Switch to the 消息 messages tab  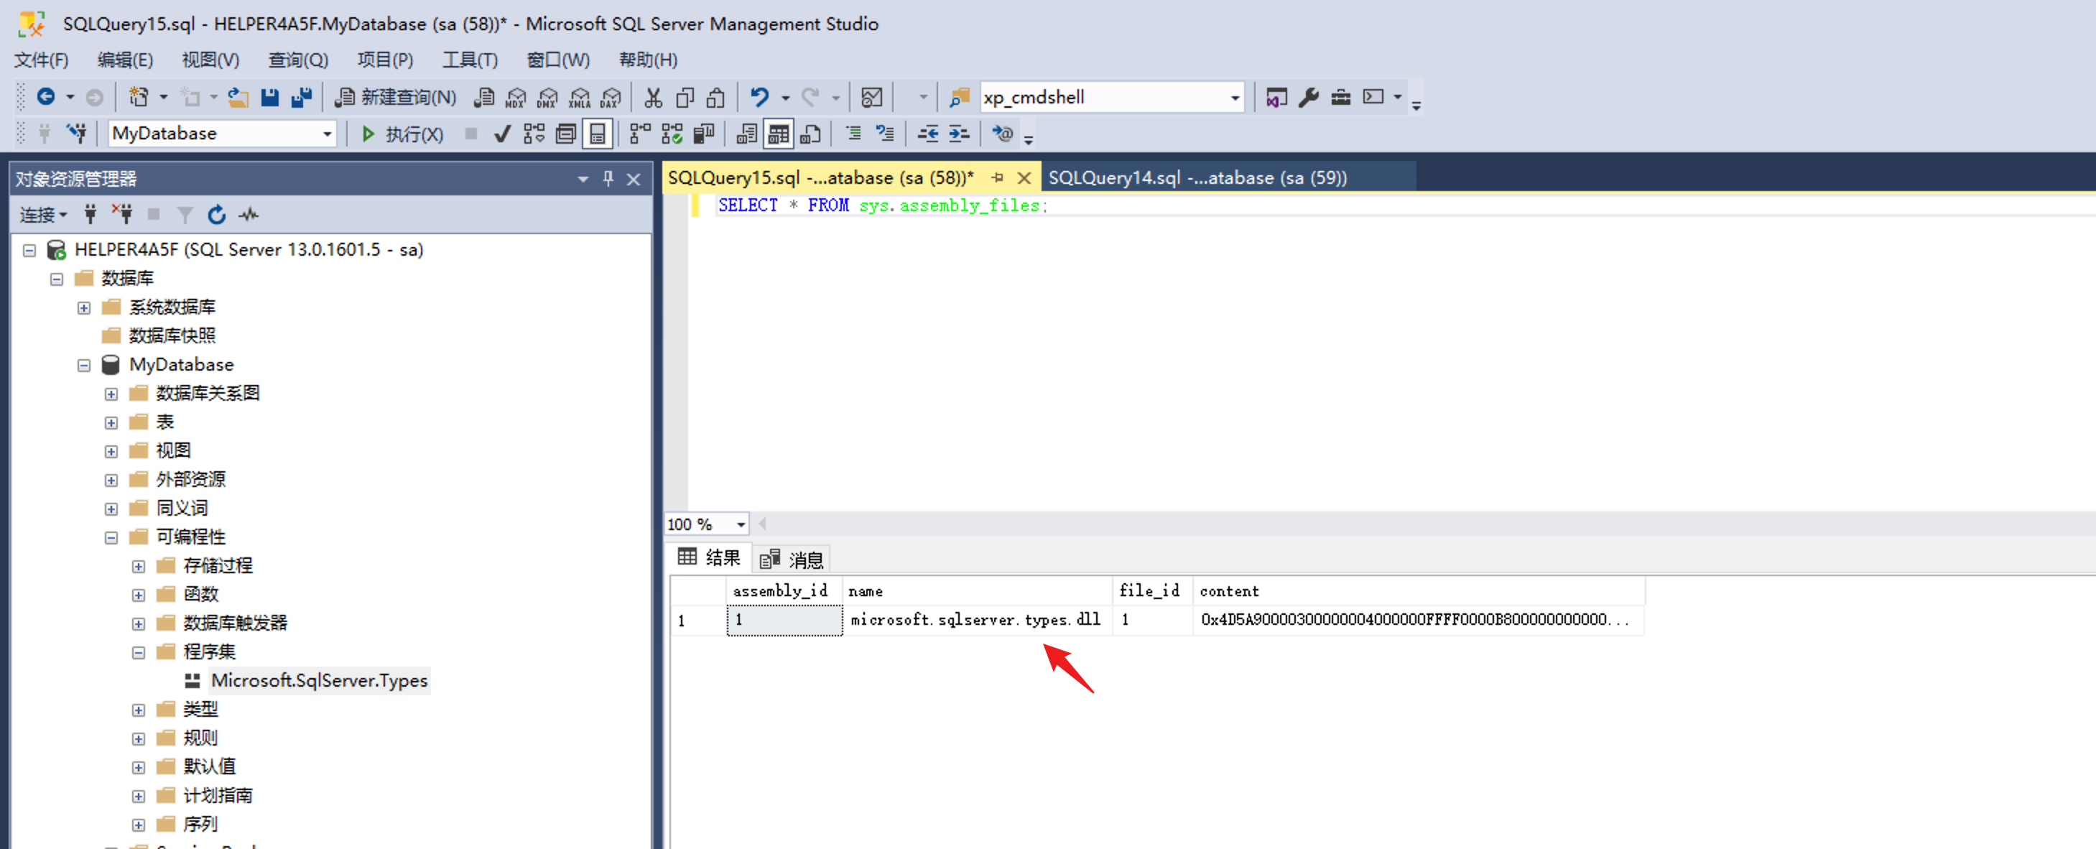pos(792,558)
